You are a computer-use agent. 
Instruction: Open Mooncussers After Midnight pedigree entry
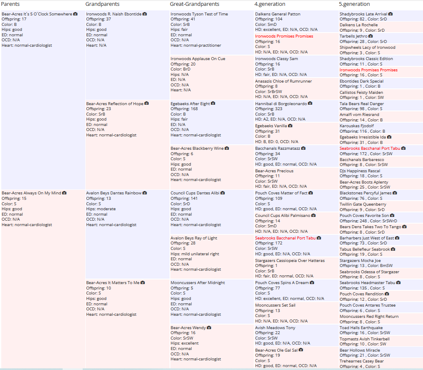[198, 283]
